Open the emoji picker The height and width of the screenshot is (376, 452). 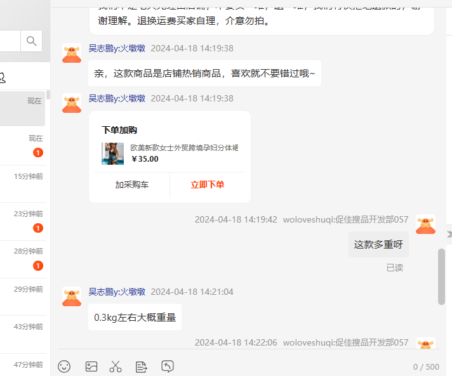pos(64,366)
